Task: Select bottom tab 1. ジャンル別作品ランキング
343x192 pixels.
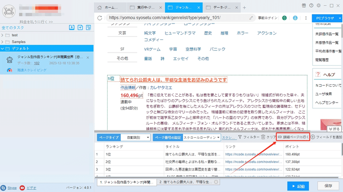Action: [x=127, y=182]
